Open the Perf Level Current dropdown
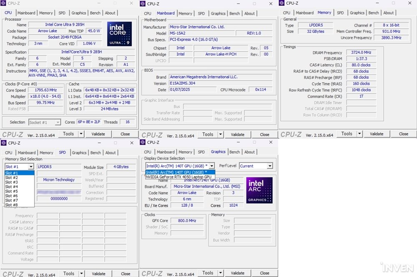 (270, 166)
